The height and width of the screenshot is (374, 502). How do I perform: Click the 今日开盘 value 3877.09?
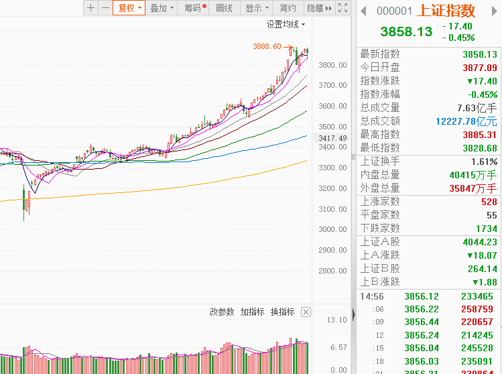480,68
